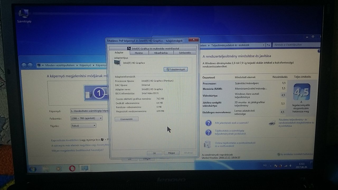Click Mégse in the adapter properties dialog
The height and width of the screenshot is (190, 338).
[171, 153]
